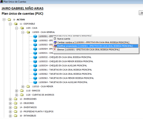Click the blue cube icon for account 11050532
This screenshot has width=143, height=119.
tap(35, 57)
